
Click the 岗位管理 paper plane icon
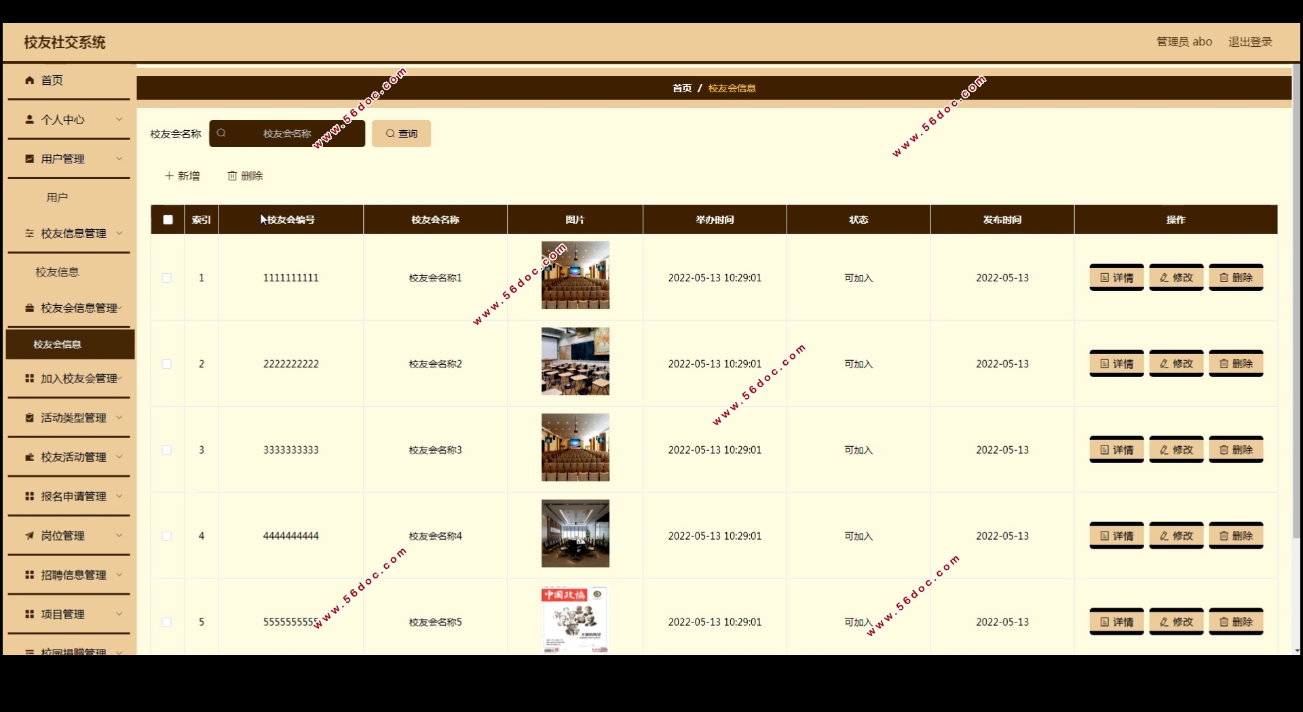[29, 536]
